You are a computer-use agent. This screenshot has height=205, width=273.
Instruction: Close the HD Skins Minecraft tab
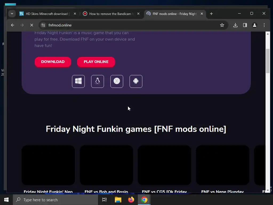click(x=75, y=14)
